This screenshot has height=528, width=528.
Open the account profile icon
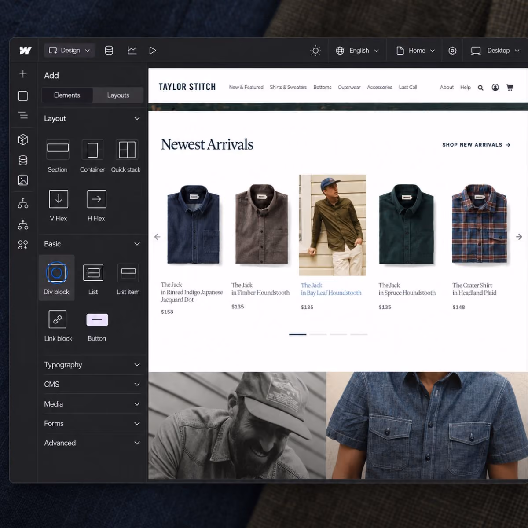tap(495, 87)
